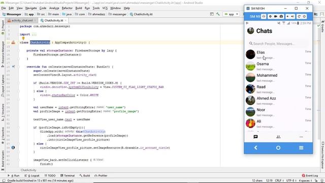Open the TODO tool window
The height and width of the screenshot is (183, 325).
point(50,175)
